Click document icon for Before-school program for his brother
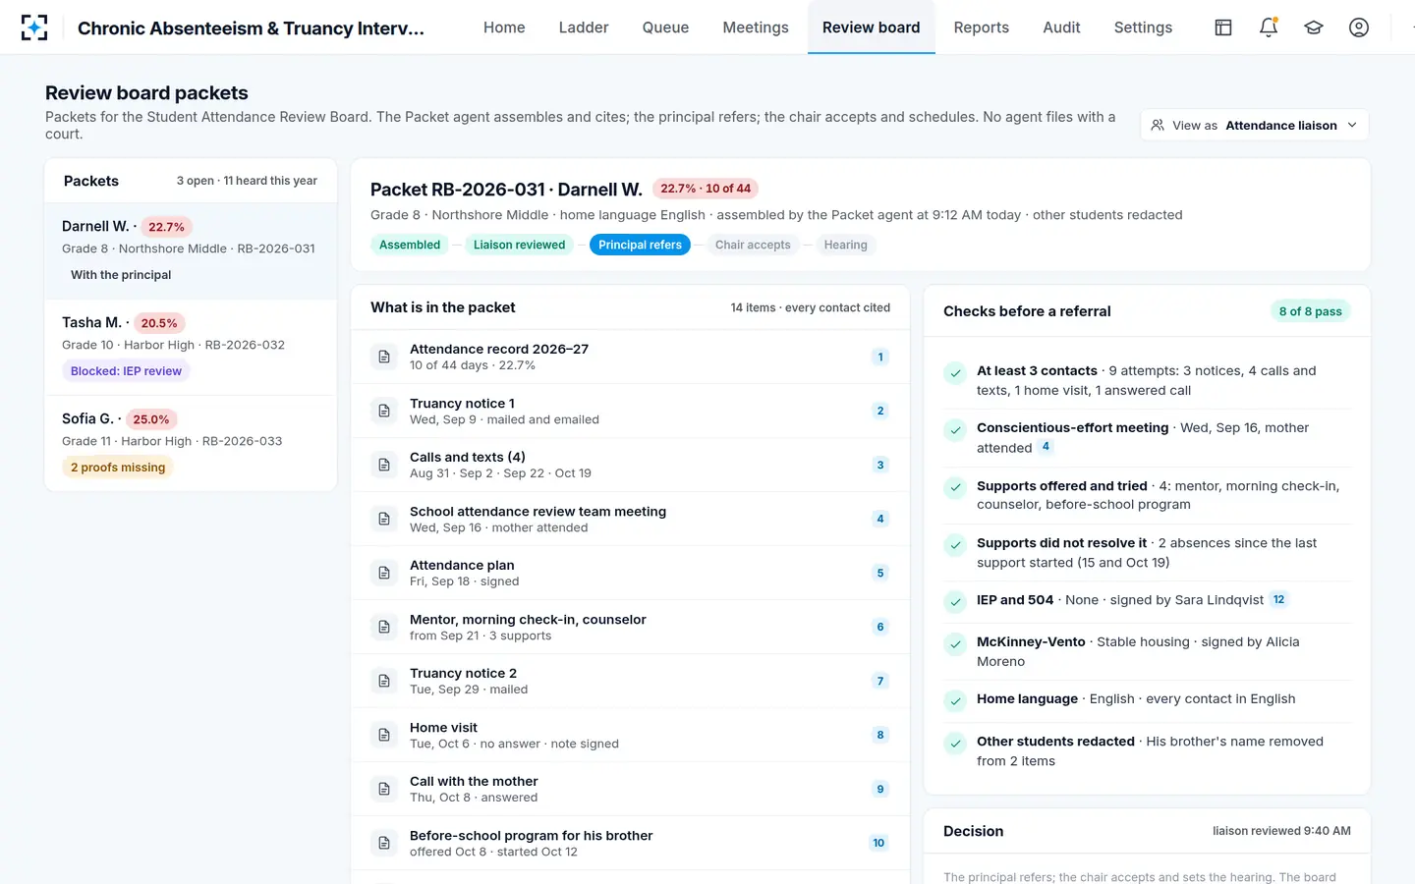Screen dimensions: 1415x884 [384, 843]
